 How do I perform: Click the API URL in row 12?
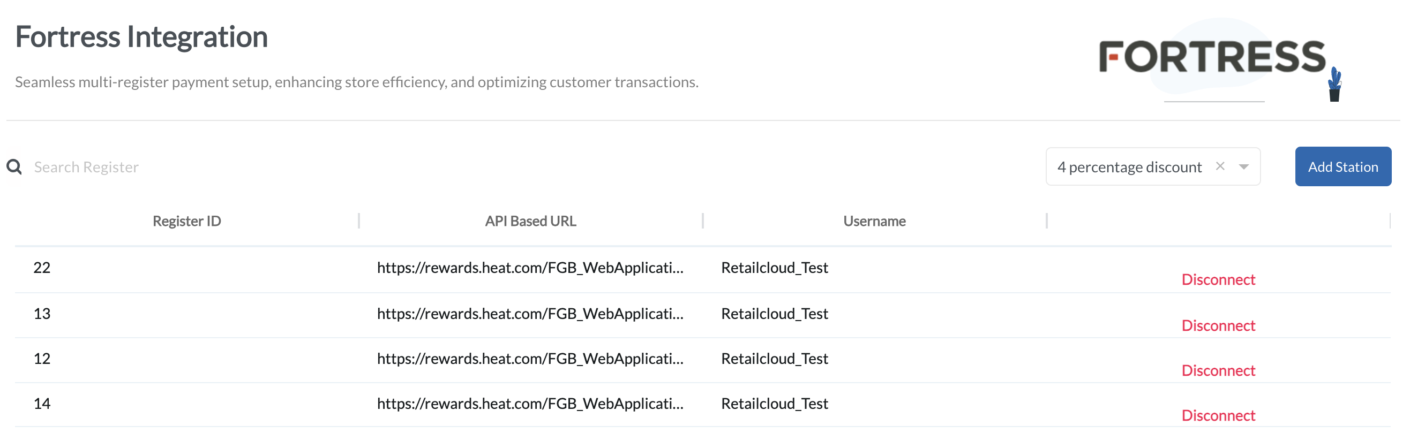pos(530,359)
